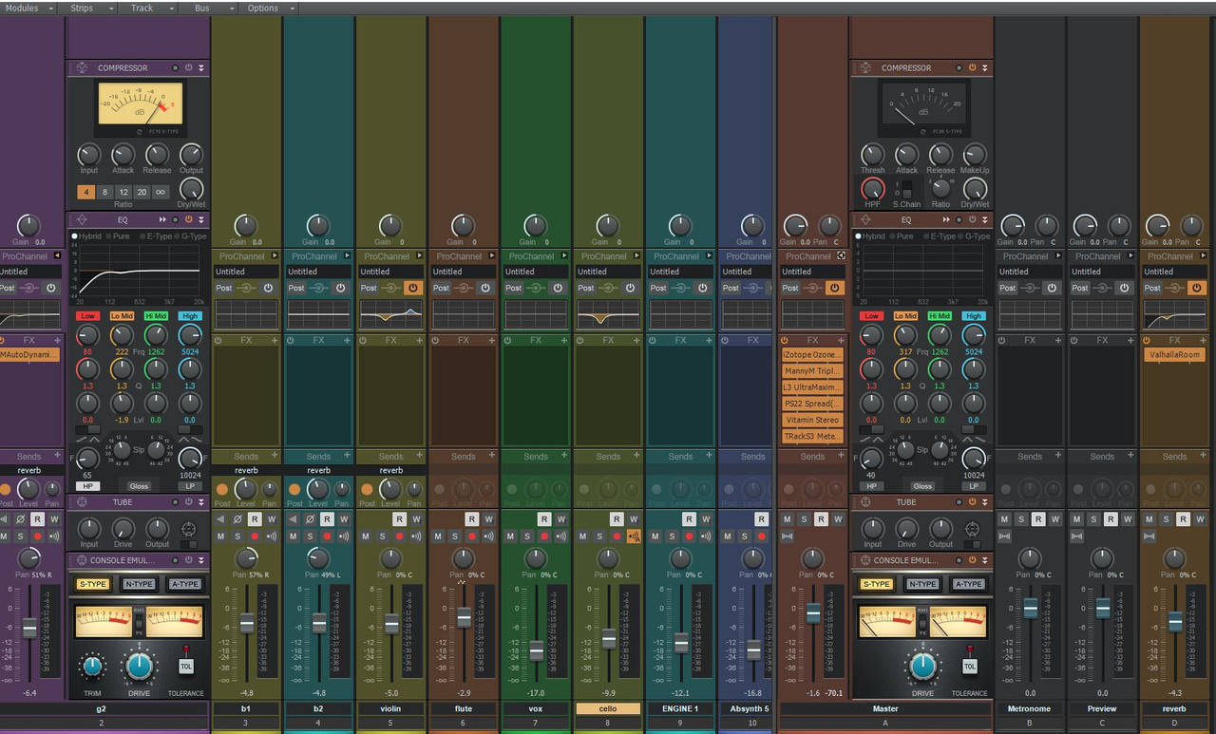The width and height of the screenshot is (1216, 734).
Task: Enable Write automation on flute track
Action: click(x=488, y=519)
